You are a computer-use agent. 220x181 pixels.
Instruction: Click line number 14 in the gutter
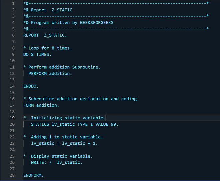[x=13, y=86]
